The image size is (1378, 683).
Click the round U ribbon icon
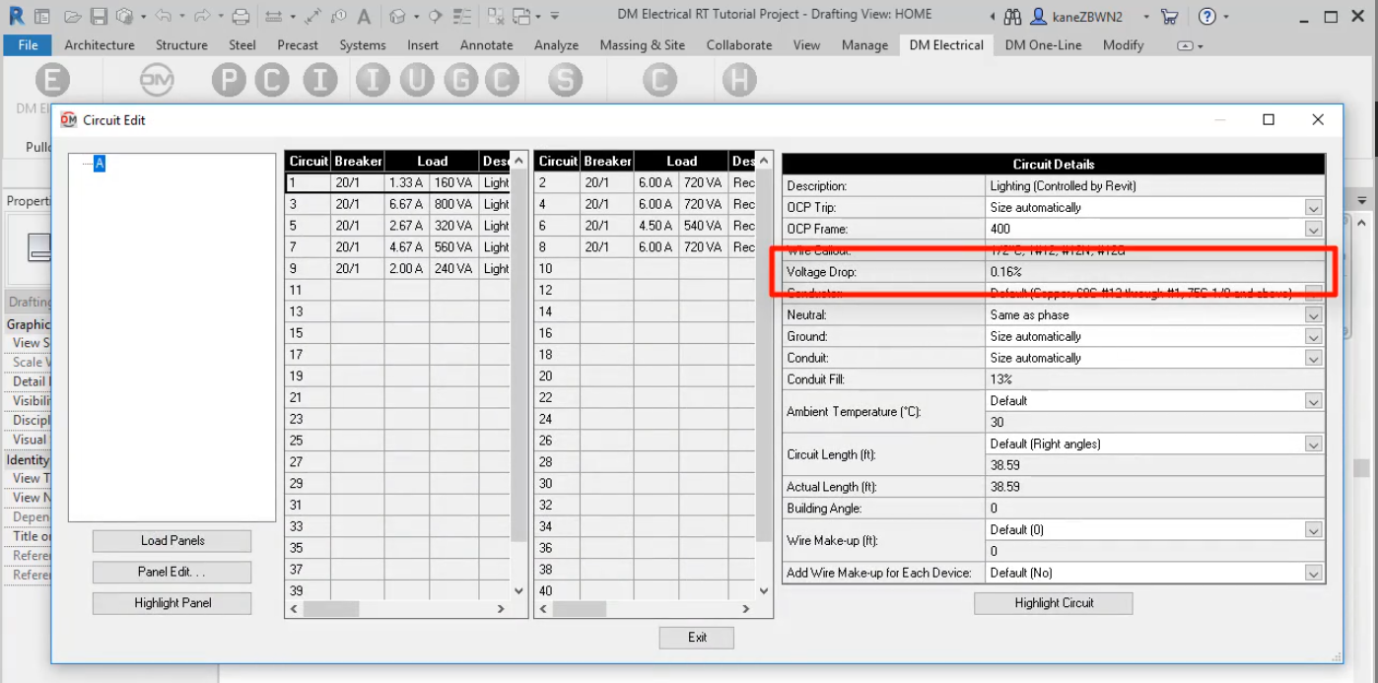(x=417, y=81)
